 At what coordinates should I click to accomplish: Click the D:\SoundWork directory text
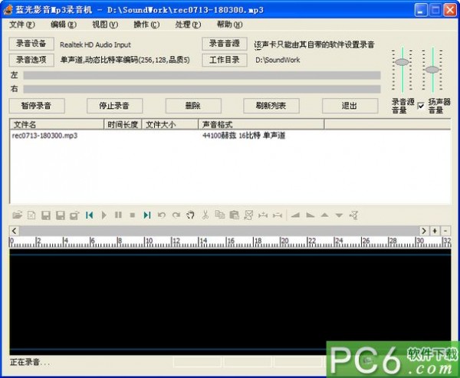point(278,60)
